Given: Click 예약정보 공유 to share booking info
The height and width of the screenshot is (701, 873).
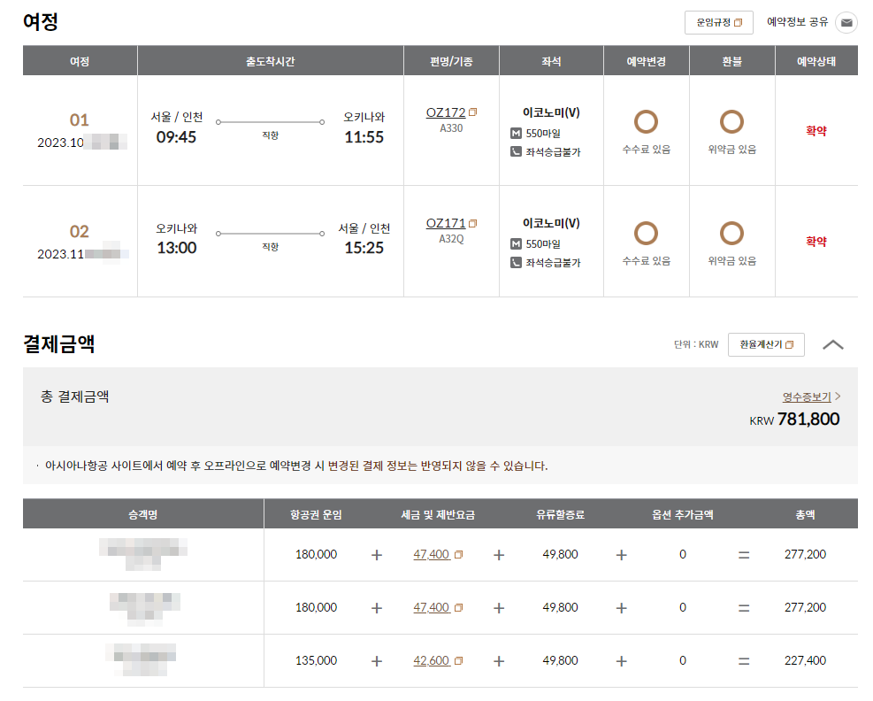Looking at the screenshot, I should [796, 22].
